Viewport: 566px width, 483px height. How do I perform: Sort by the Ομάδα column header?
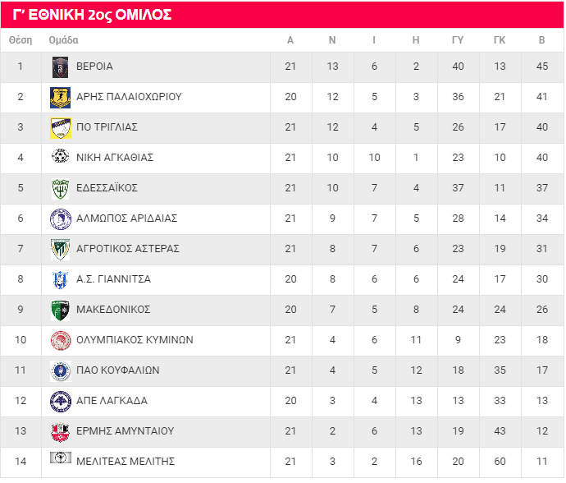tap(63, 39)
